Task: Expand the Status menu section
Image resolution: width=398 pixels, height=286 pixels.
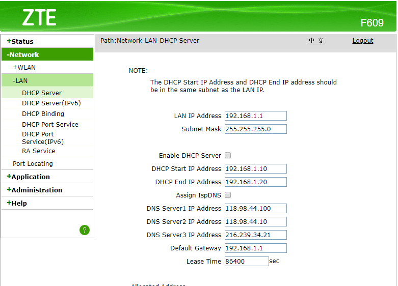Action: point(20,41)
